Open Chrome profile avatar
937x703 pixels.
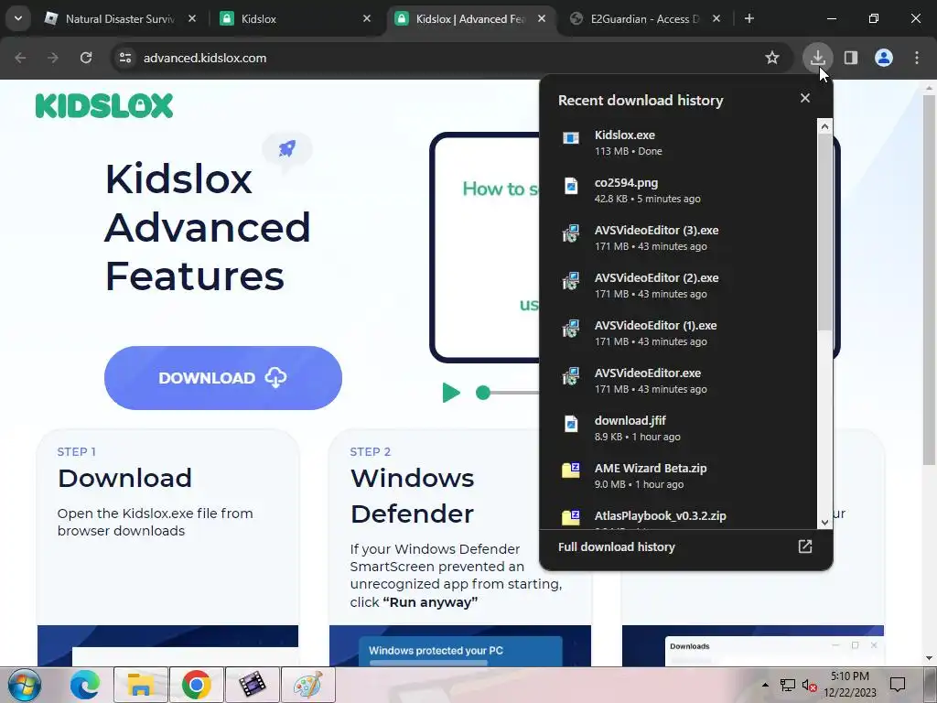coord(884,58)
